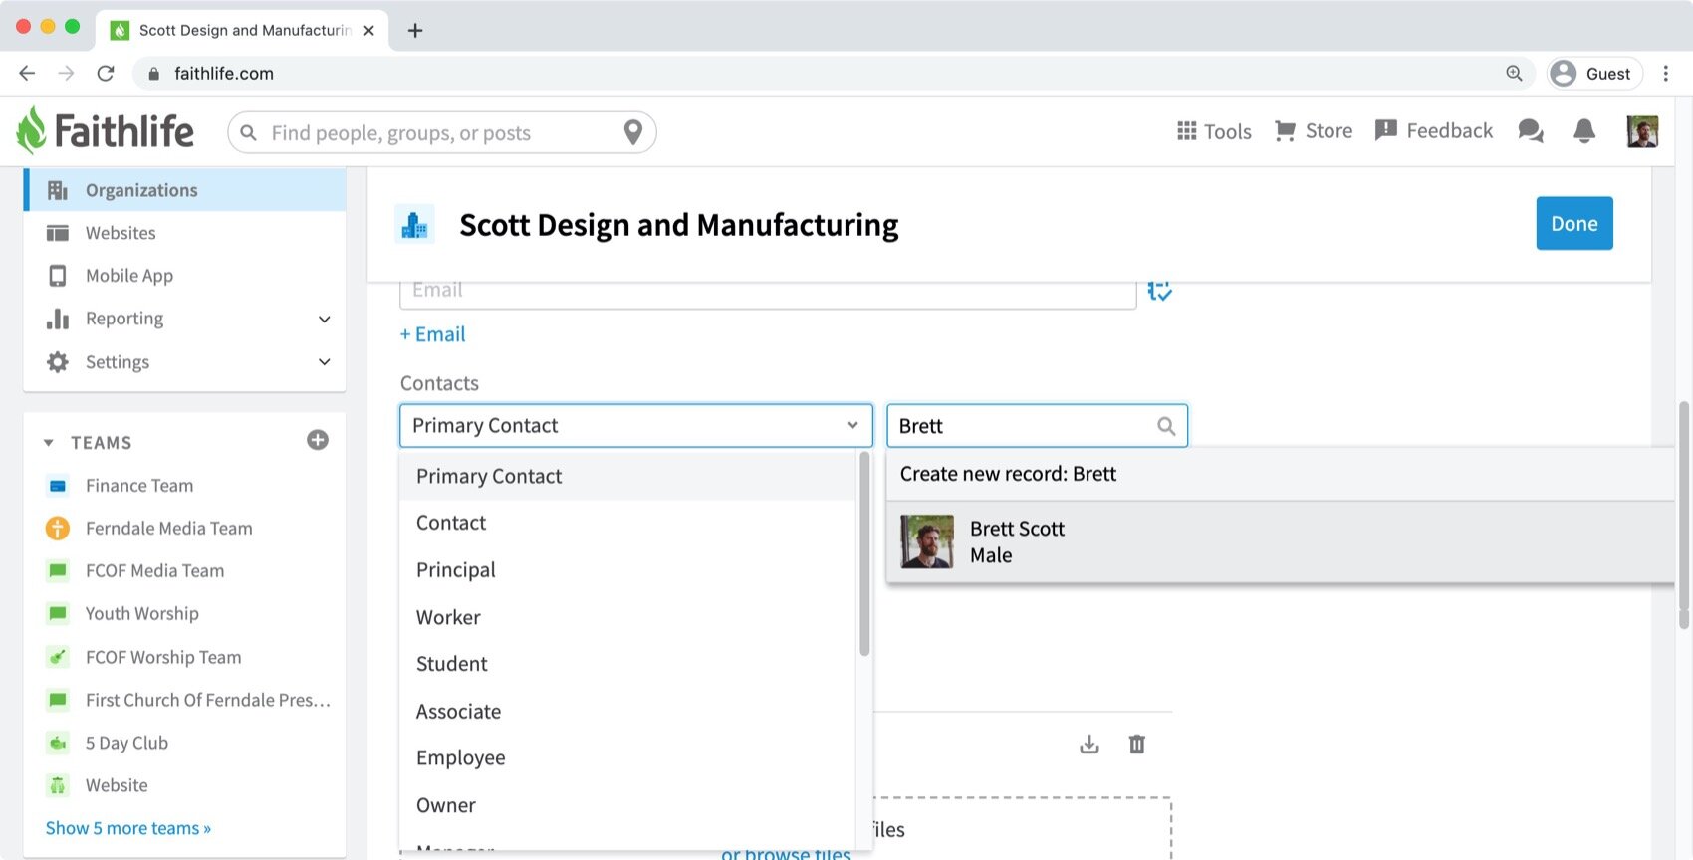The image size is (1693, 860).
Task: Click the browser zoom magnifier icon
Action: [x=1514, y=73]
